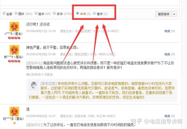This screenshot has height=129, width=187.
Task: Click avatar of reviewer 时***浅
Action: pyautogui.click(x=14, y=112)
